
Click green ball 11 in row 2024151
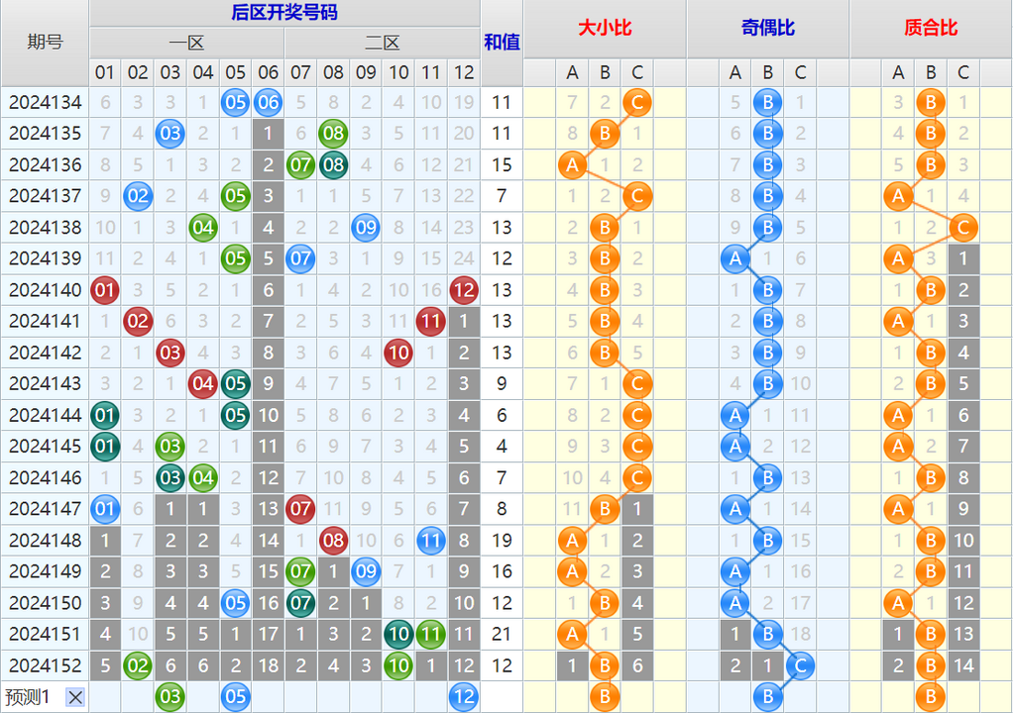coord(431,635)
